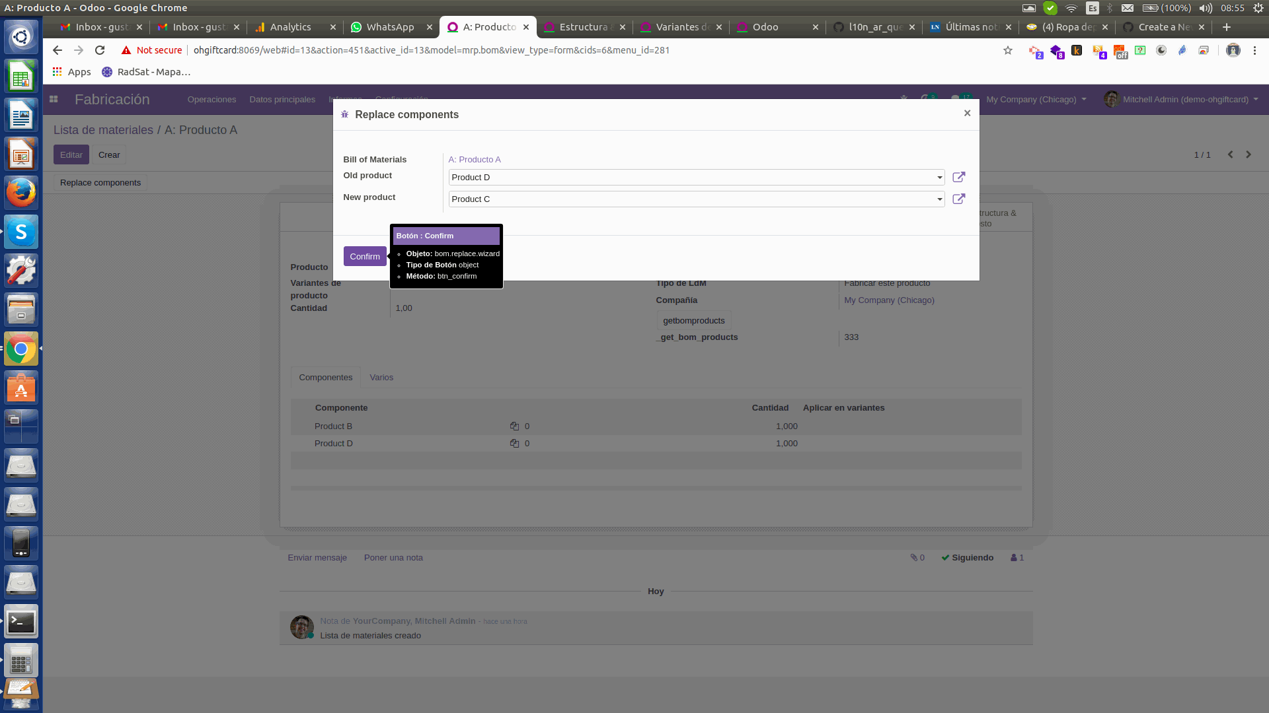The height and width of the screenshot is (713, 1269).
Task: Open external link for Old product
Action: (x=958, y=177)
